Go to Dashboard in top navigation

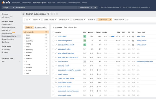[x=16, y=3]
